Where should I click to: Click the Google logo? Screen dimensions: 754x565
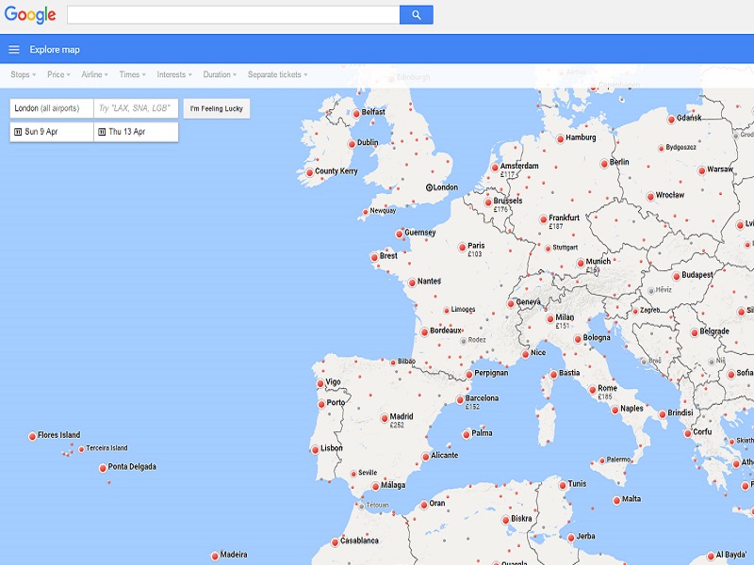pos(29,15)
